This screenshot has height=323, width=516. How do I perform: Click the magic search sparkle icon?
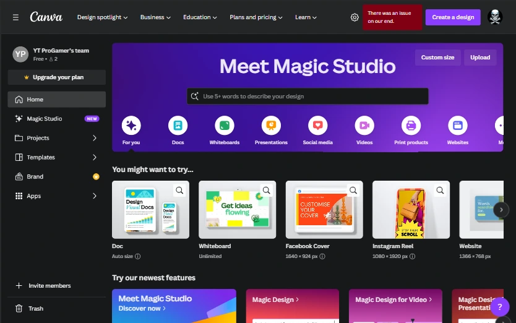[195, 96]
